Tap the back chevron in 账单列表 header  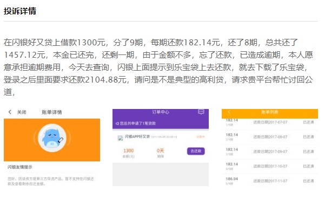click(x=229, y=112)
